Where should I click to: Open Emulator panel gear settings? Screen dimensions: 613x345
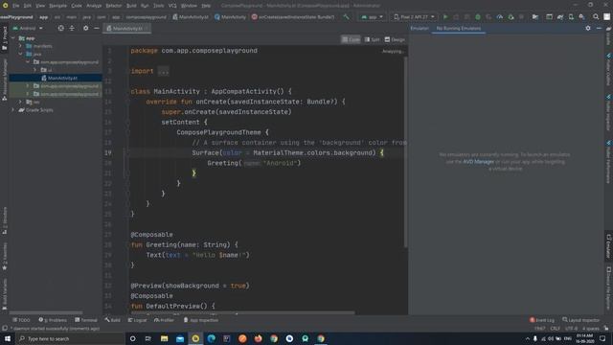pyautogui.click(x=588, y=28)
